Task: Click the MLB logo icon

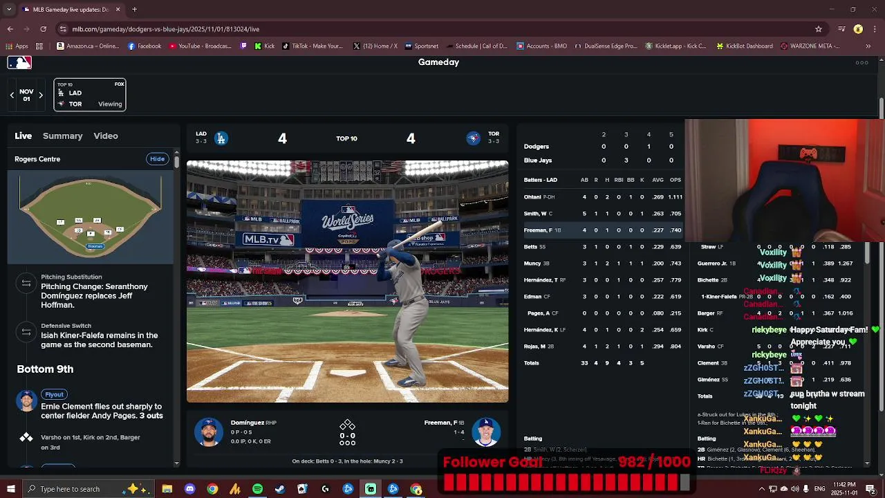Action: (19, 62)
